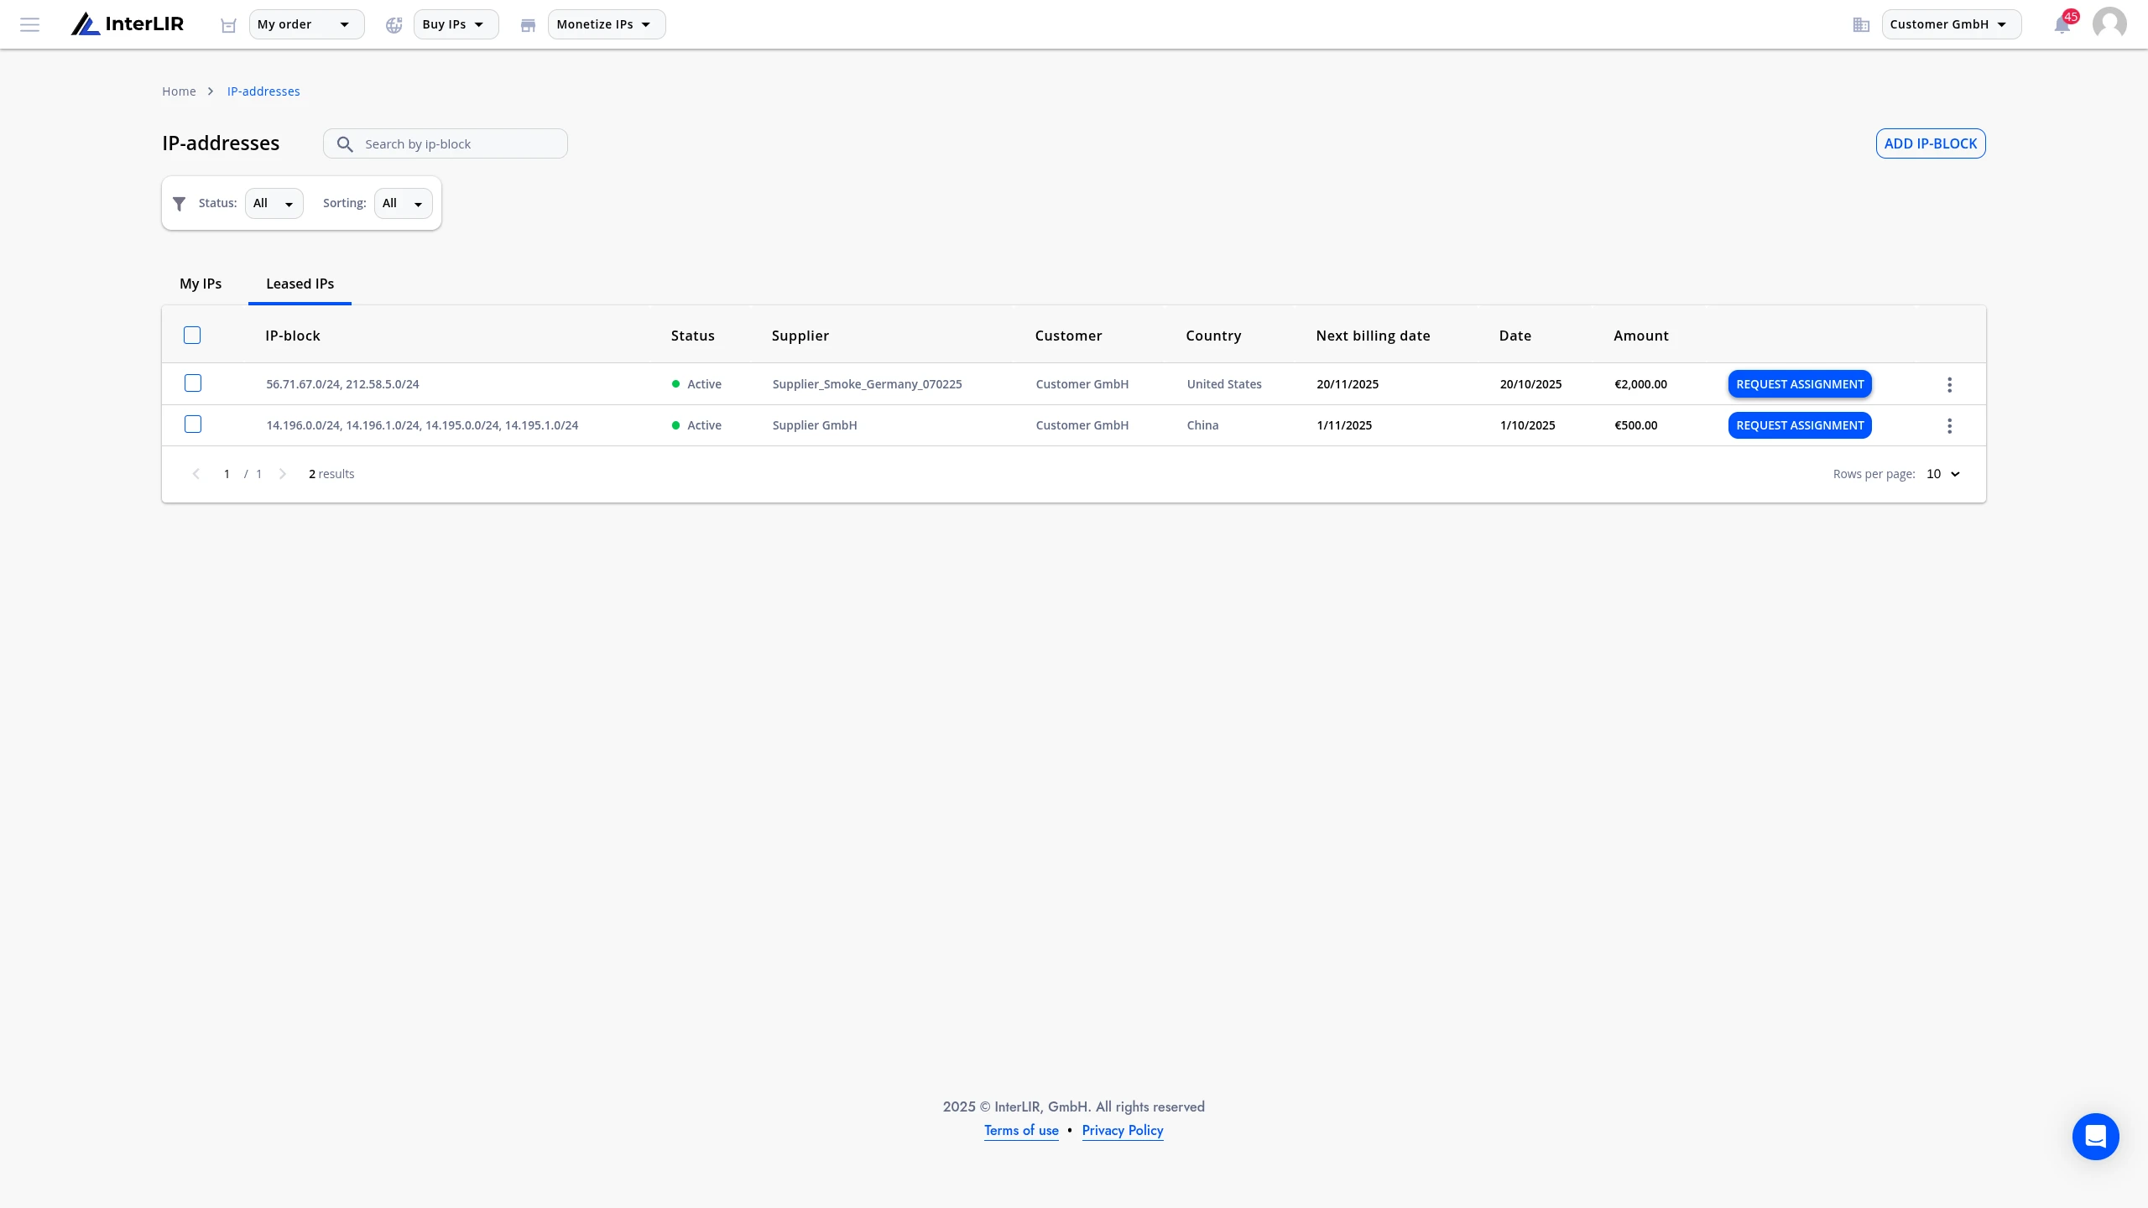Image resolution: width=2148 pixels, height=1208 pixels.
Task: Focus the Search by ip-block field
Action: (x=446, y=144)
